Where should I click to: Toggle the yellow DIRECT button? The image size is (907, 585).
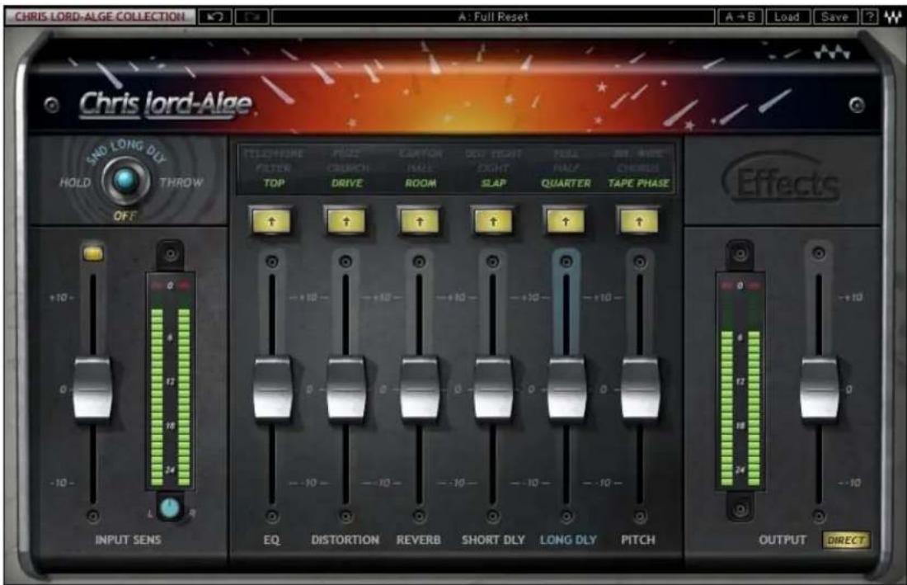point(846,540)
